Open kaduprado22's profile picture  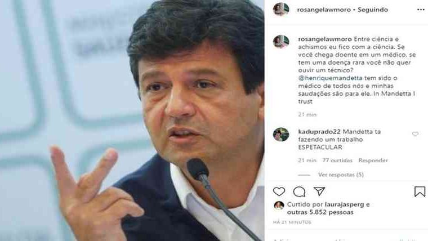coord(281,134)
